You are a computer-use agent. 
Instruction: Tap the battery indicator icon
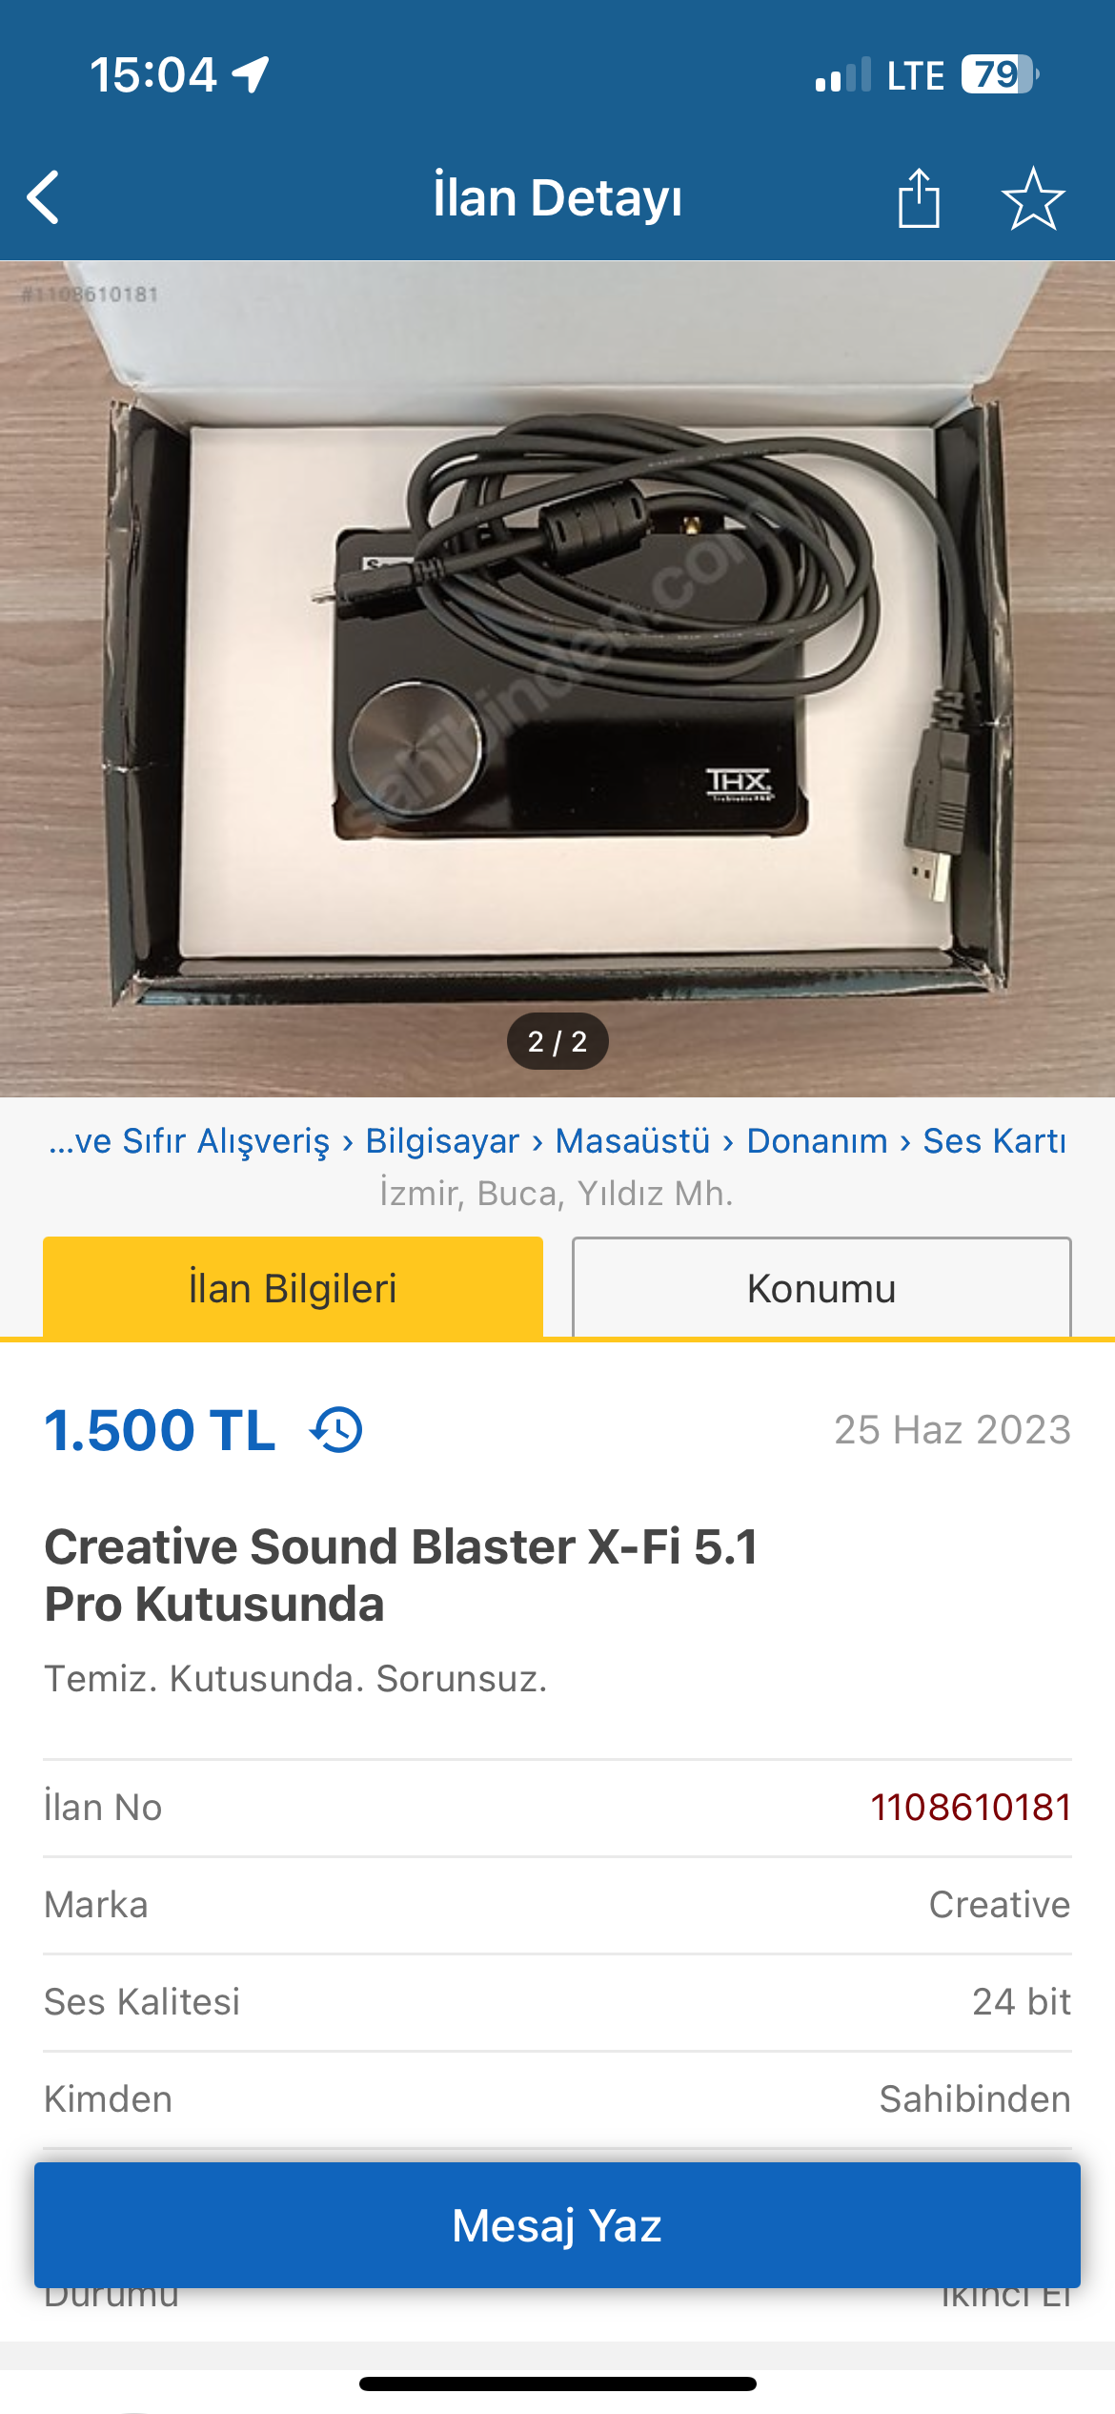click(999, 74)
